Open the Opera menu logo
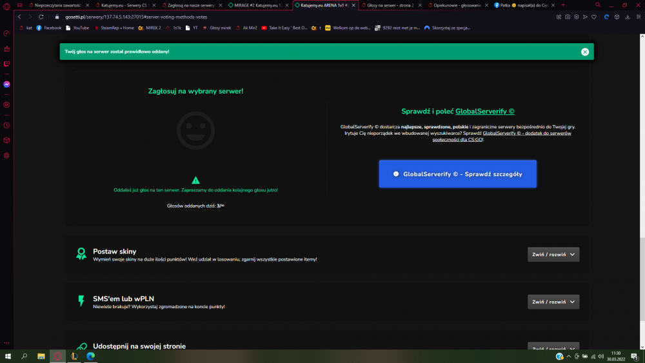The width and height of the screenshot is (645, 363). click(x=6, y=6)
